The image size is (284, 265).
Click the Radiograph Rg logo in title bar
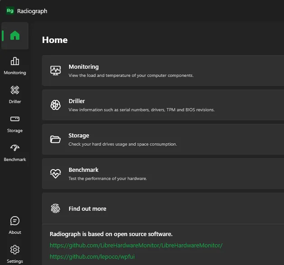(x=10, y=11)
